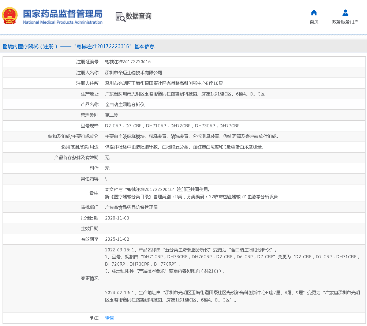Open the 政务服务门户 text label
This screenshot has width=367, height=326.
345,22
